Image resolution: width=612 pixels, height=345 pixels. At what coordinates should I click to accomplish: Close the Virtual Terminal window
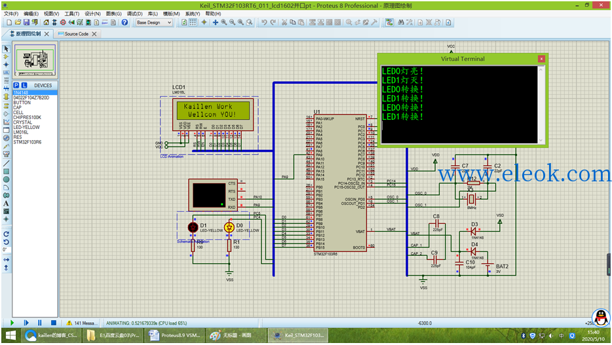pyautogui.click(x=541, y=59)
